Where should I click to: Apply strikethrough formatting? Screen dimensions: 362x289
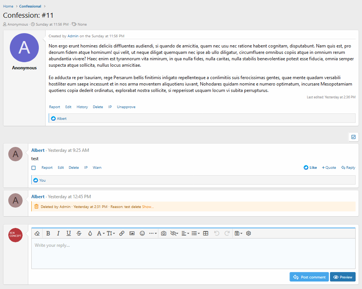click(79, 233)
